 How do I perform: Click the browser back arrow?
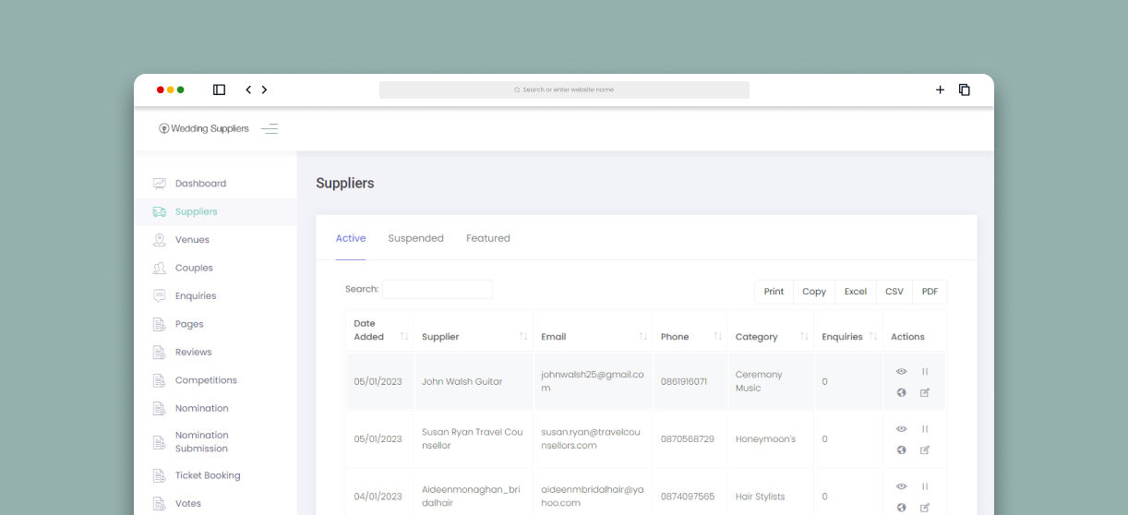248,90
